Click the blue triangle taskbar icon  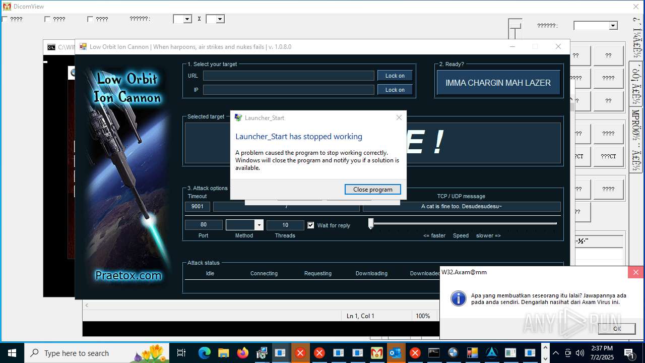pyautogui.click(x=491, y=353)
